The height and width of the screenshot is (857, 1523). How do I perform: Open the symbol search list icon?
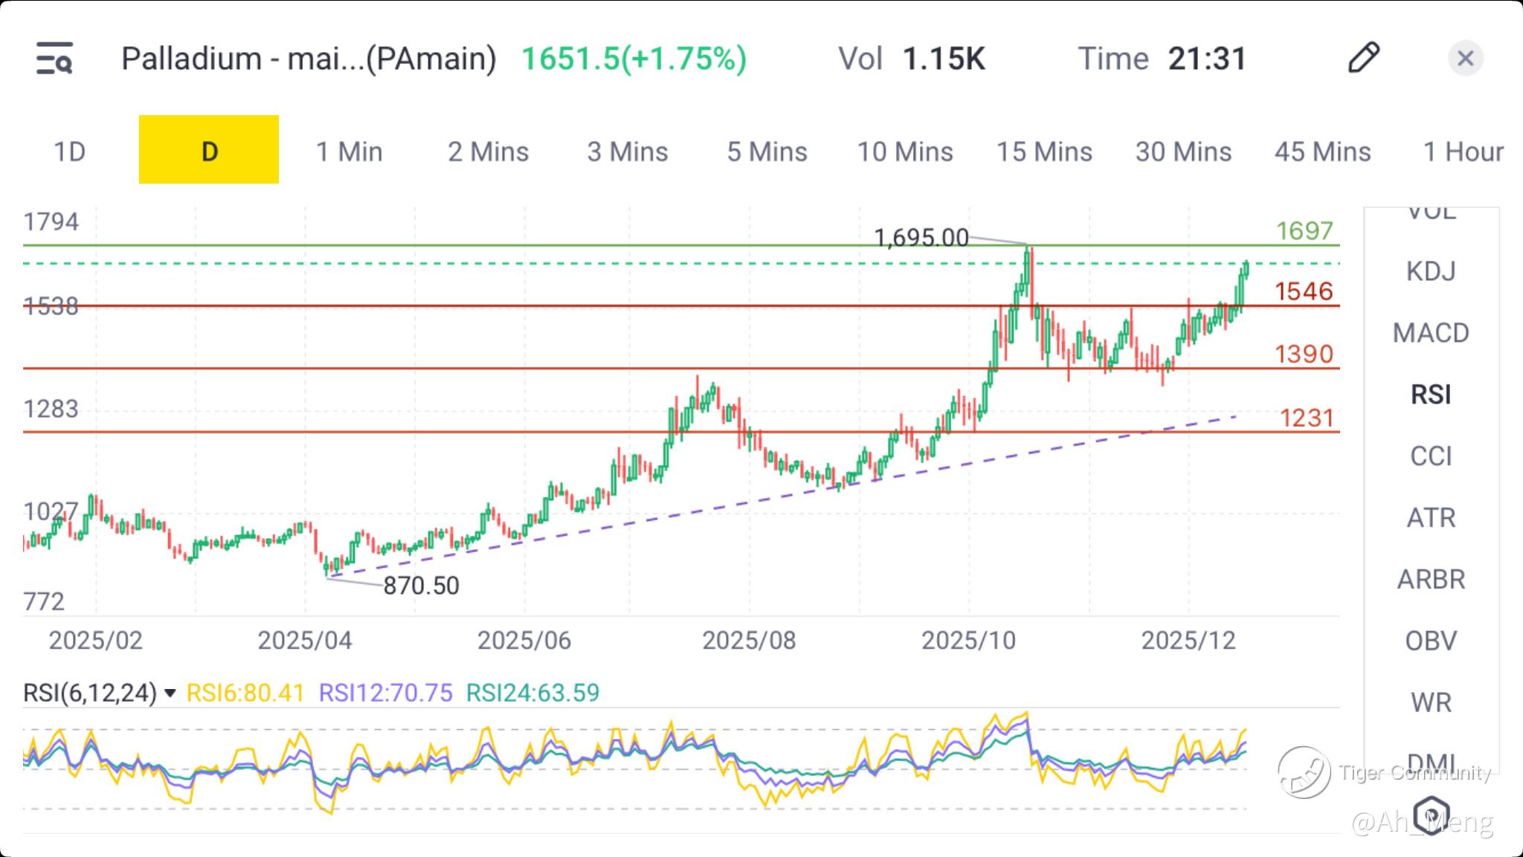tap(54, 59)
